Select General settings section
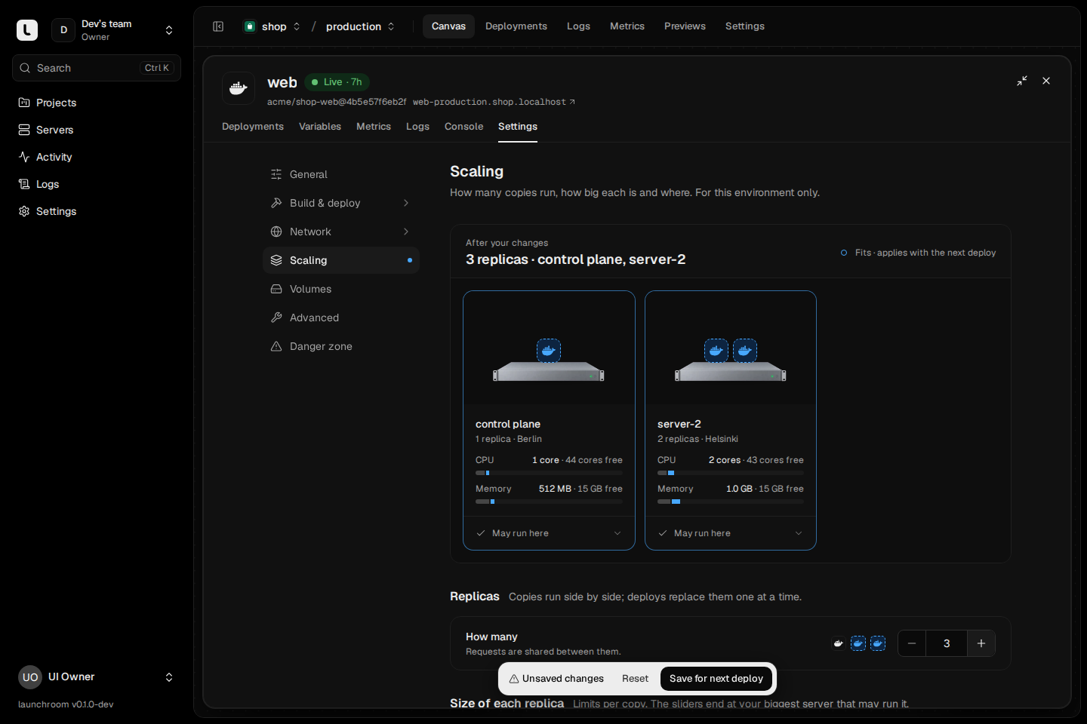This screenshot has height=724, width=1087. (x=341, y=174)
